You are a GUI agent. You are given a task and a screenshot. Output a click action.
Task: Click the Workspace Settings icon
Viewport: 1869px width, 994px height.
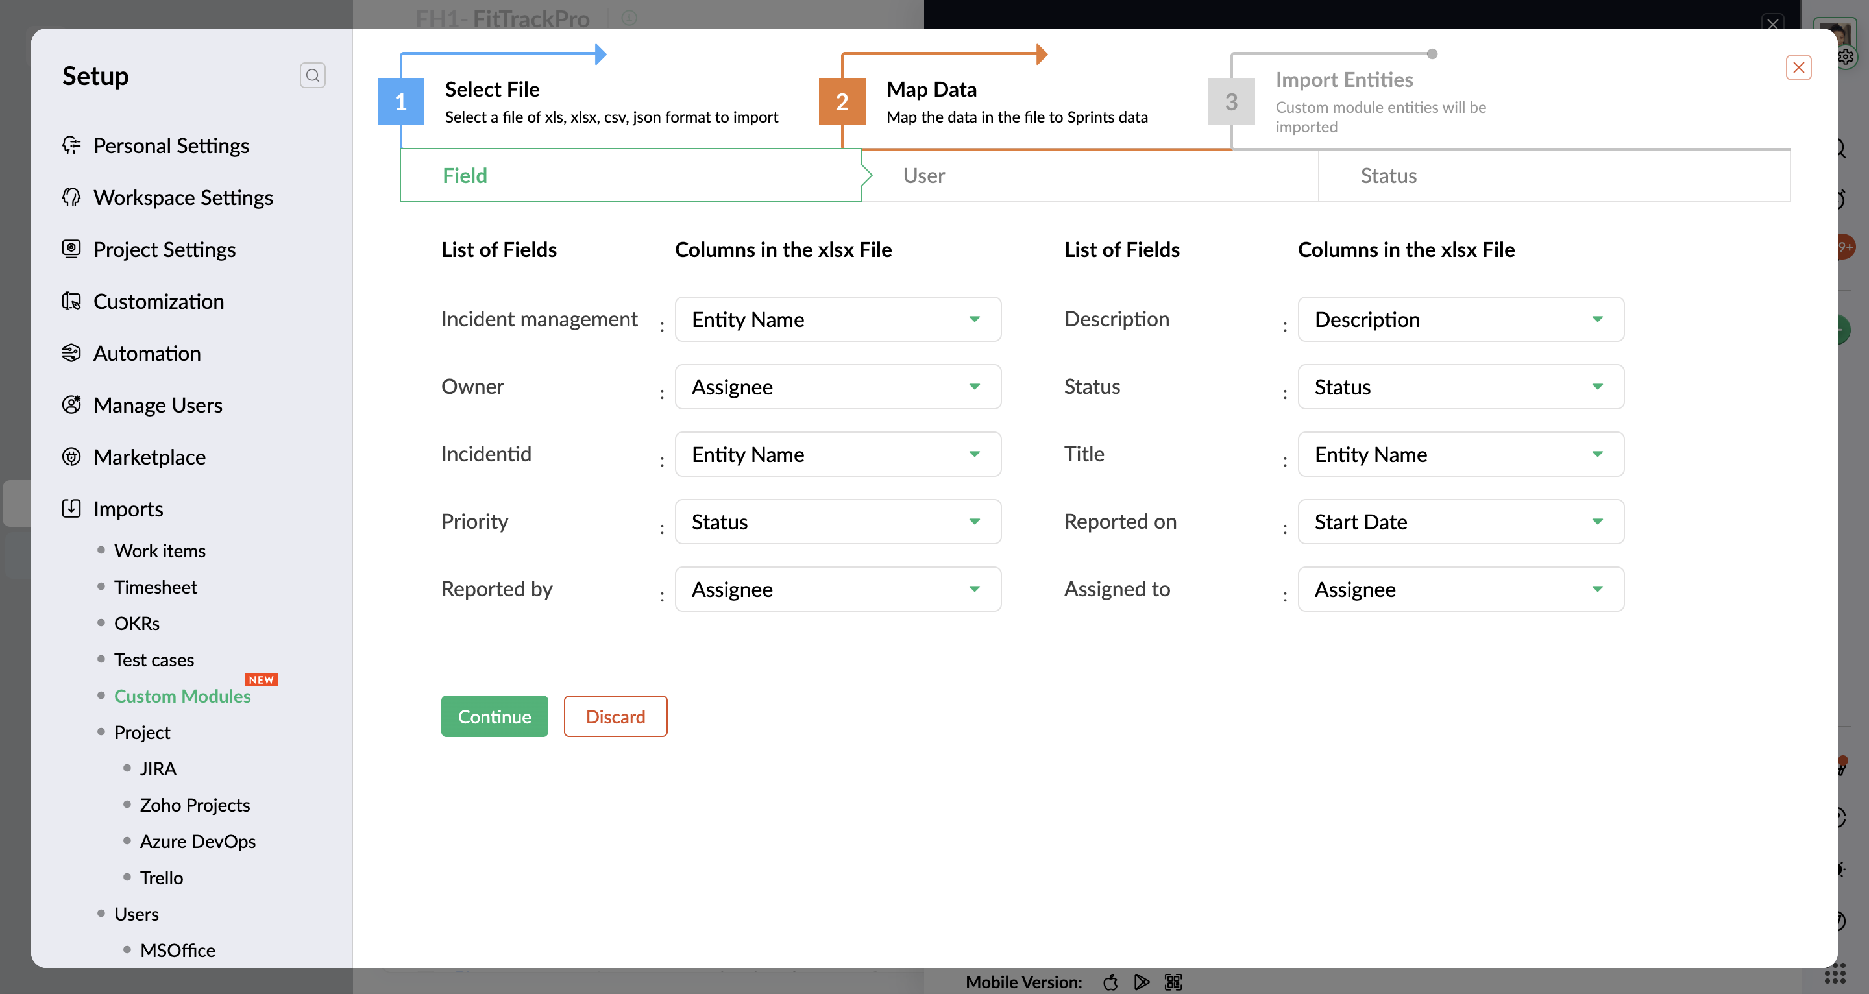click(x=71, y=197)
